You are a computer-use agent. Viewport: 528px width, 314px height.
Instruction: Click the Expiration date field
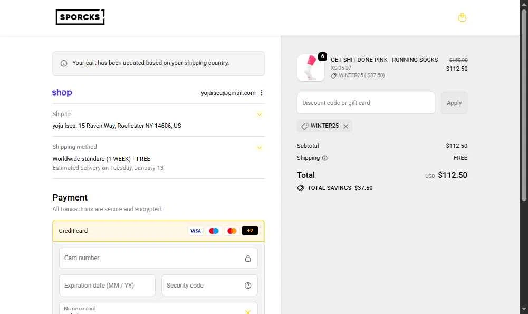107,286
